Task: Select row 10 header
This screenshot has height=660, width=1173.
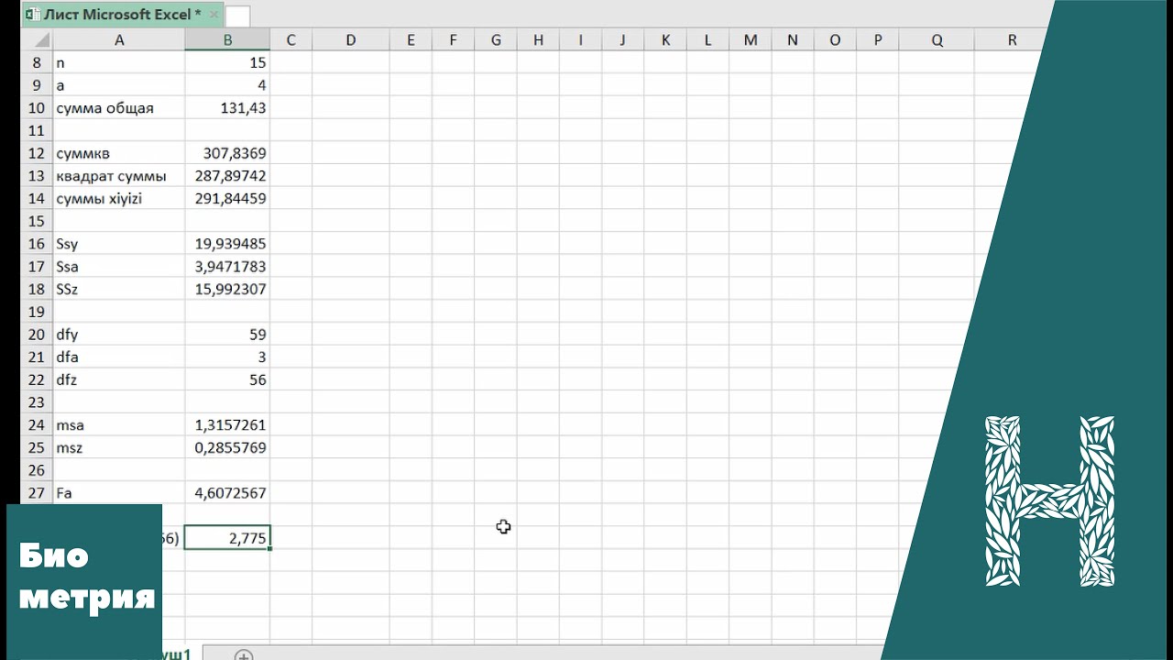Action: (37, 108)
